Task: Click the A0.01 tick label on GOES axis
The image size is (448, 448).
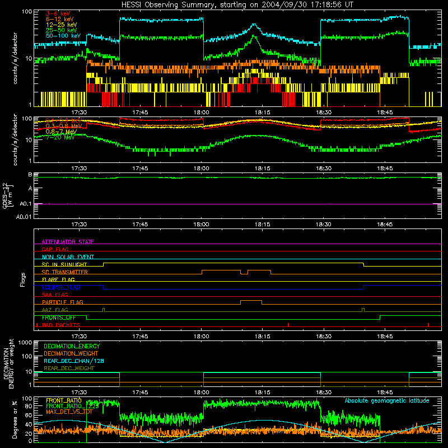Action: click(24, 217)
